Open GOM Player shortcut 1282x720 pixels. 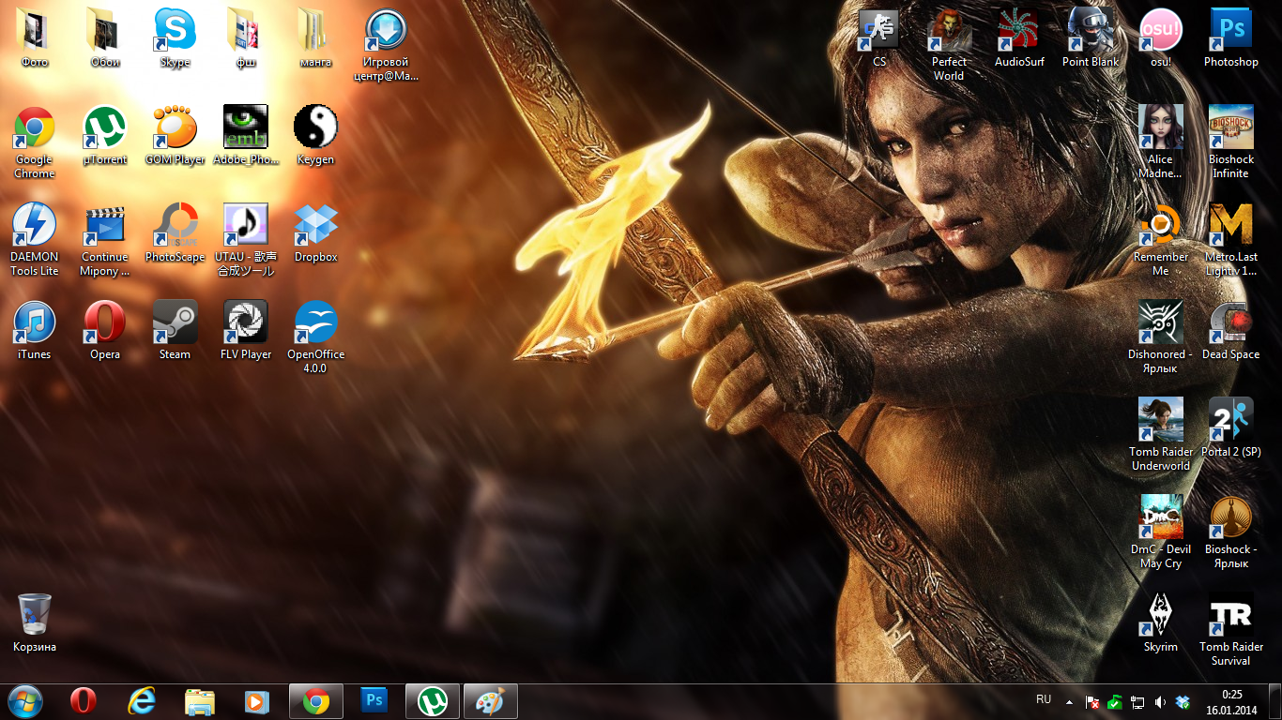(x=175, y=135)
